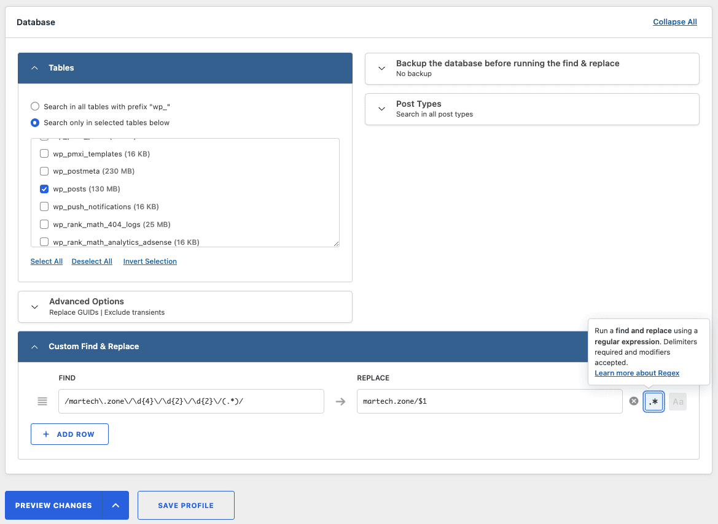Image resolution: width=718 pixels, height=524 pixels.
Task: Enable wp_rank_math_404_logs checkbox
Action: pos(44,225)
